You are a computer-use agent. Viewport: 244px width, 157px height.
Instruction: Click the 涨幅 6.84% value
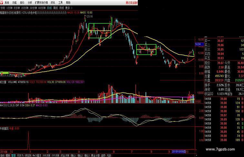pos(220,72)
